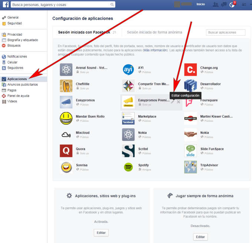Viewport: 252px width, 243px height.
Task: Click the Martini Kisser app icon
Action: pos(190,118)
